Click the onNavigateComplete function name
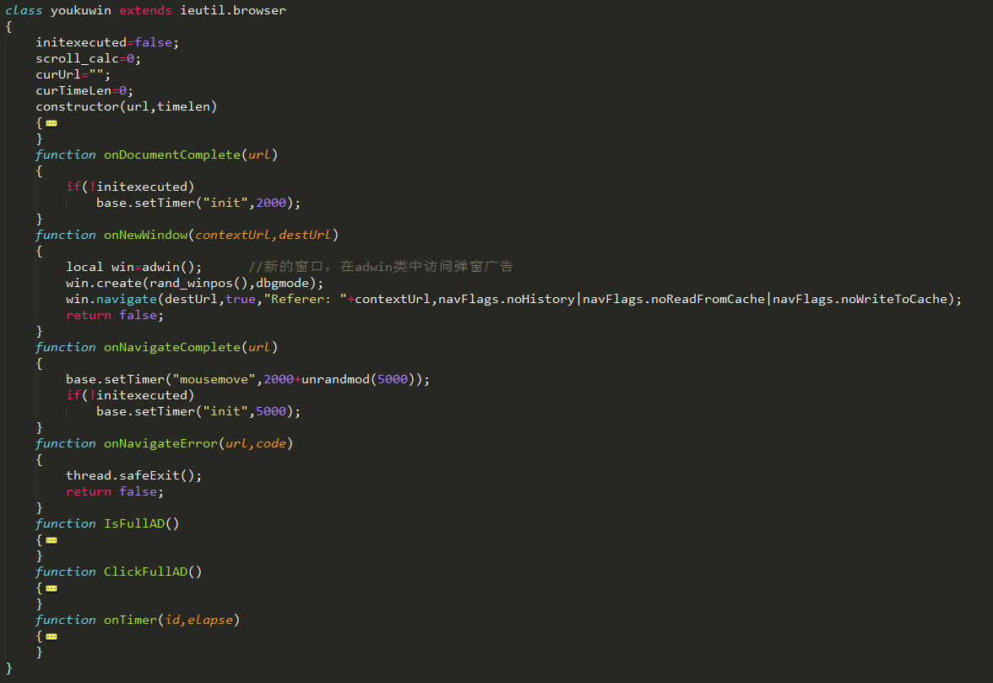The height and width of the screenshot is (683, 993). tap(172, 348)
